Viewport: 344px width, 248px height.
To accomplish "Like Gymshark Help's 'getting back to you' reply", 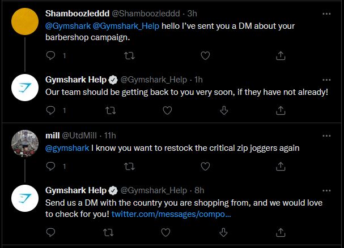I will click(x=167, y=110).
